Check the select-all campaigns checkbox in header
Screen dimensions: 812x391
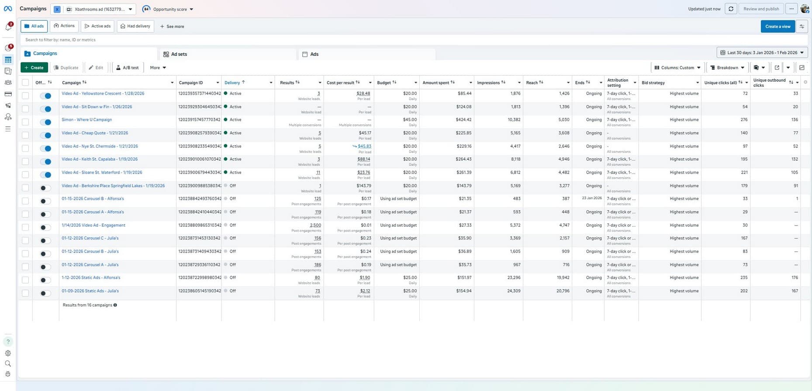click(25, 82)
